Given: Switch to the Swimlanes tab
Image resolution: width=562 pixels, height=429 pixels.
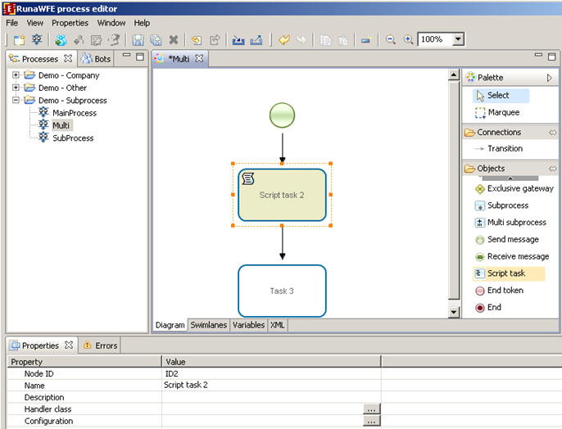Looking at the screenshot, I should (x=209, y=325).
